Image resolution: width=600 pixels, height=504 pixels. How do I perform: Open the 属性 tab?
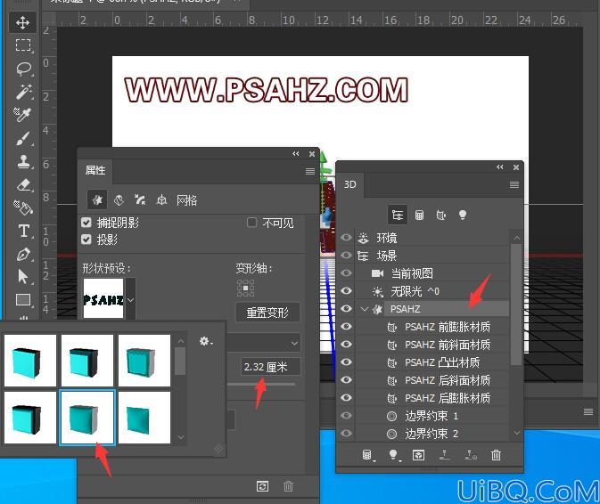point(95,170)
